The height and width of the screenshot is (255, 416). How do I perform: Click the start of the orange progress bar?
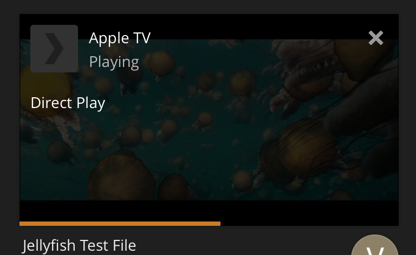[21, 224]
